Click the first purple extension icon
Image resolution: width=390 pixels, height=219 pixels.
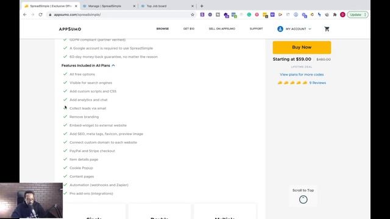[x=202, y=15]
